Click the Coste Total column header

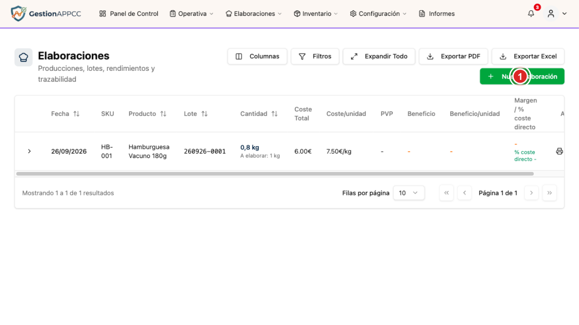tap(303, 114)
